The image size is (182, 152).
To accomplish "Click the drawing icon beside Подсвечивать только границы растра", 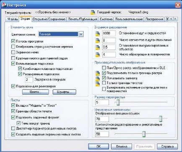I will click(x=98, y=73).
